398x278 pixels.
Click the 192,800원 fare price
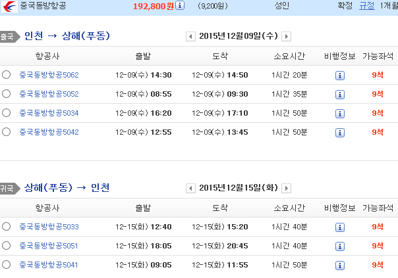[154, 6]
